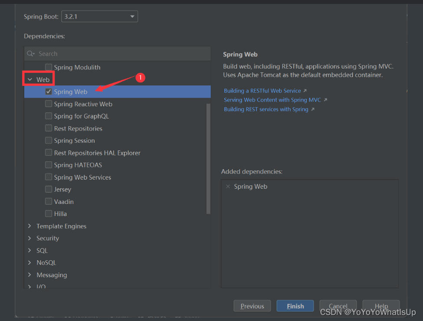Select the Messaging category label

click(52, 275)
